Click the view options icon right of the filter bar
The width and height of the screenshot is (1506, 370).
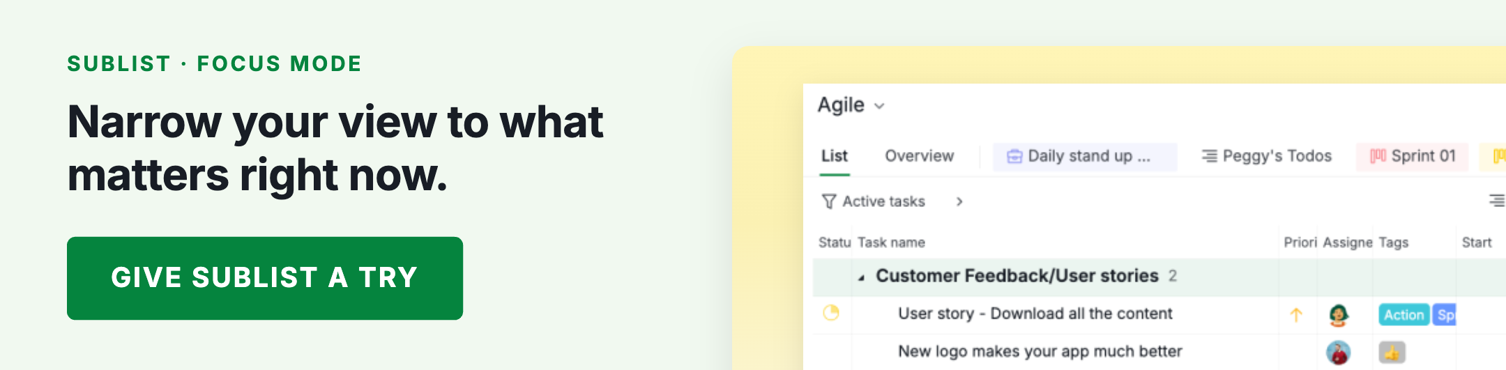[x=1496, y=201]
